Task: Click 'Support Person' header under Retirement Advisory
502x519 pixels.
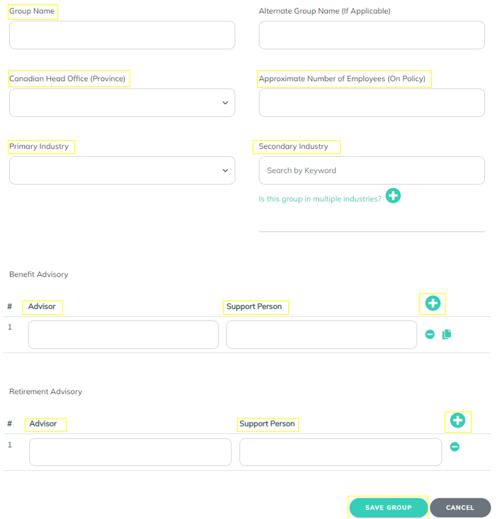Action: pyautogui.click(x=267, y=424)
